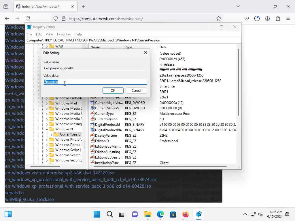Click the Data column header

197,47
